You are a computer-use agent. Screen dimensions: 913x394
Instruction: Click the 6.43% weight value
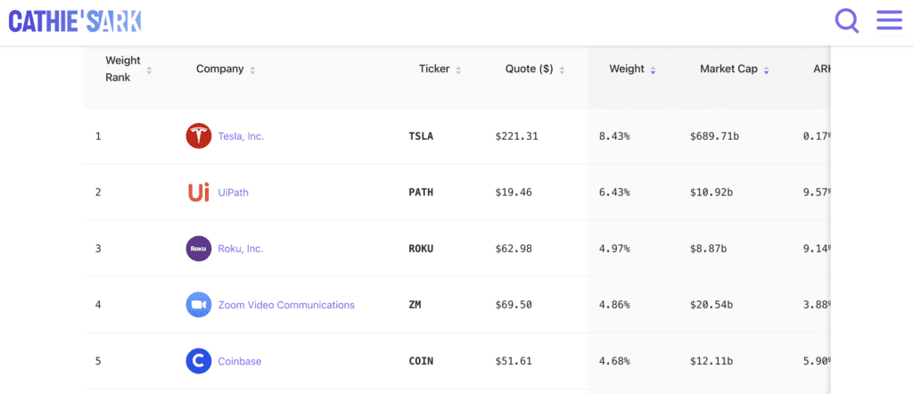(614, 192)
